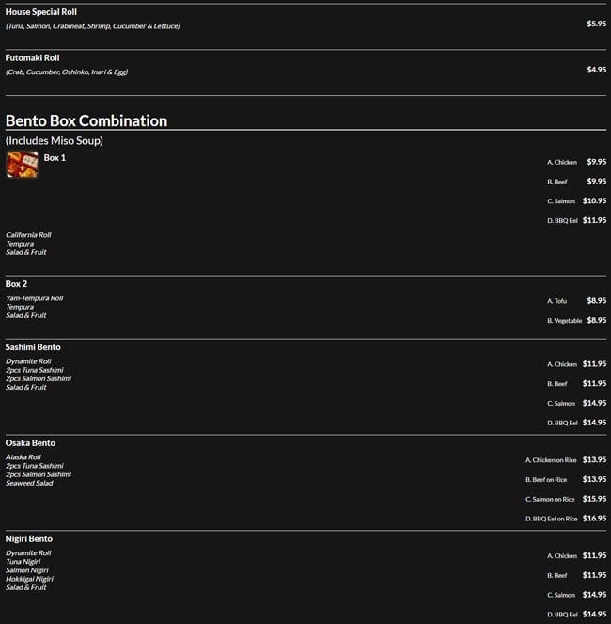Open the House Special Roll item

[41, 12]
